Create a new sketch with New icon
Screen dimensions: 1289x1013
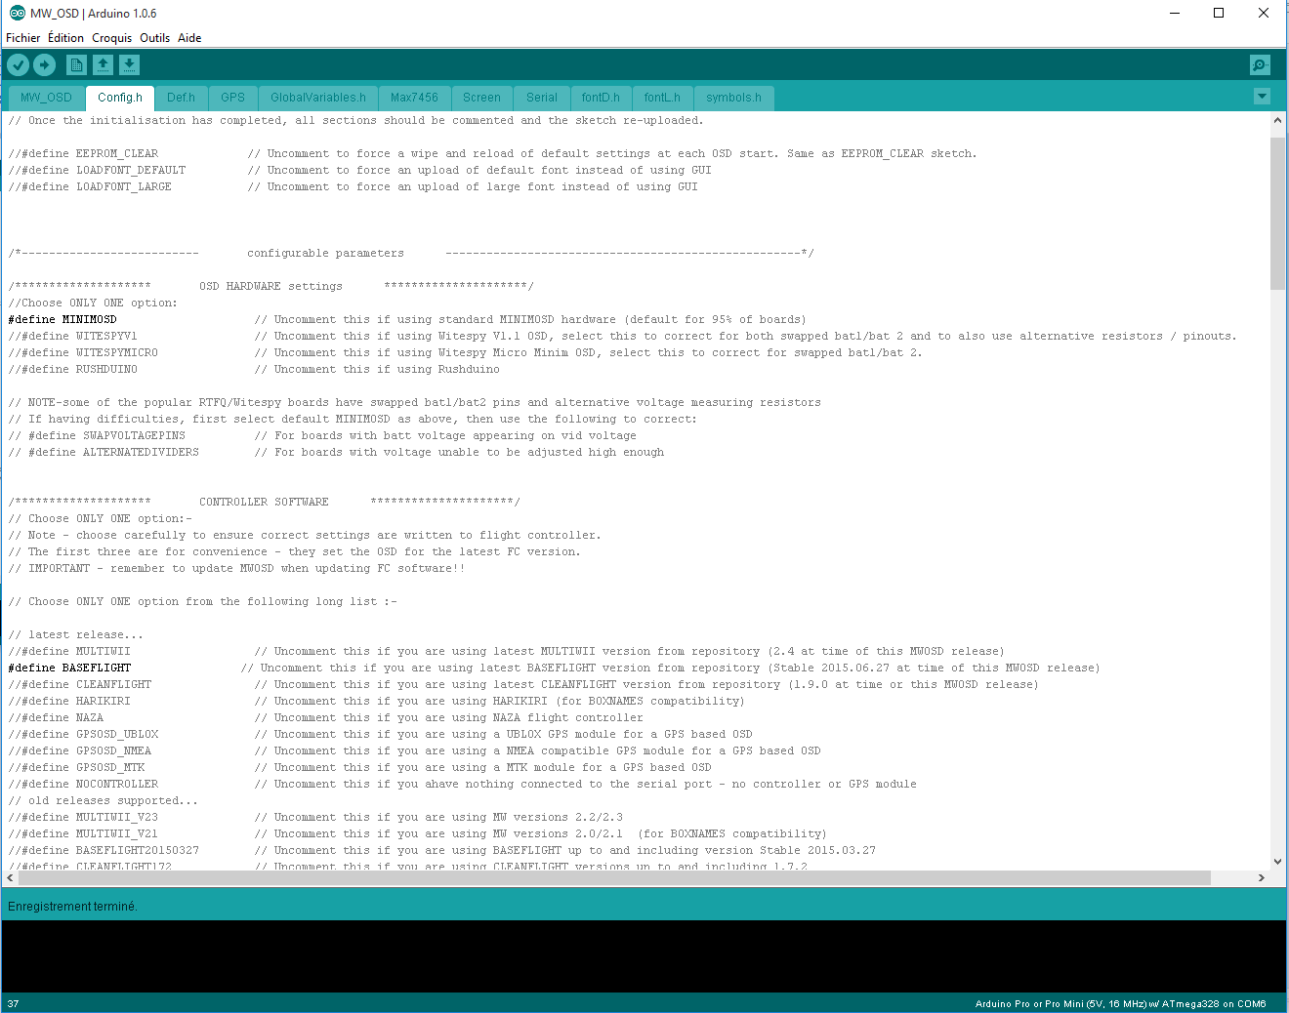click(76, 64)
